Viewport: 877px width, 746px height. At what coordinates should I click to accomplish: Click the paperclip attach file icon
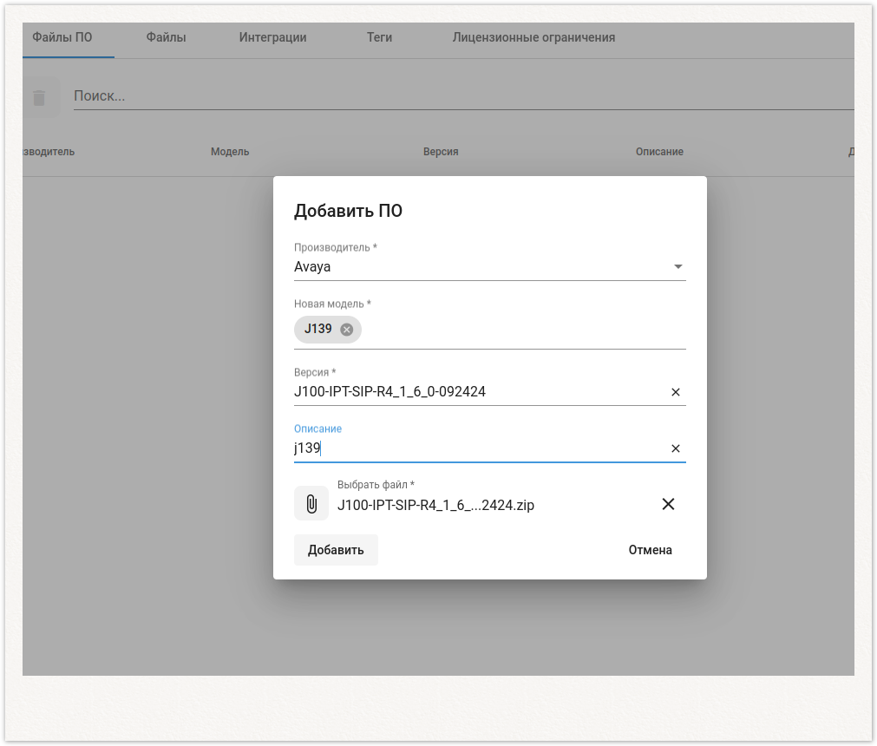(311, 504)
